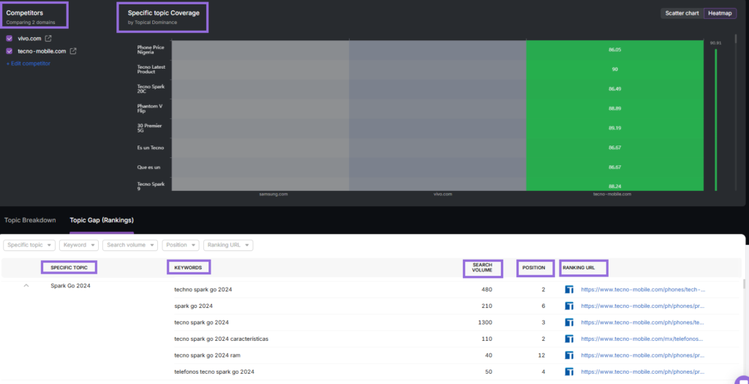This screenshot has height=384, width=749.
Task: Sort by the Search Volume column header
Action: (483, 268)
